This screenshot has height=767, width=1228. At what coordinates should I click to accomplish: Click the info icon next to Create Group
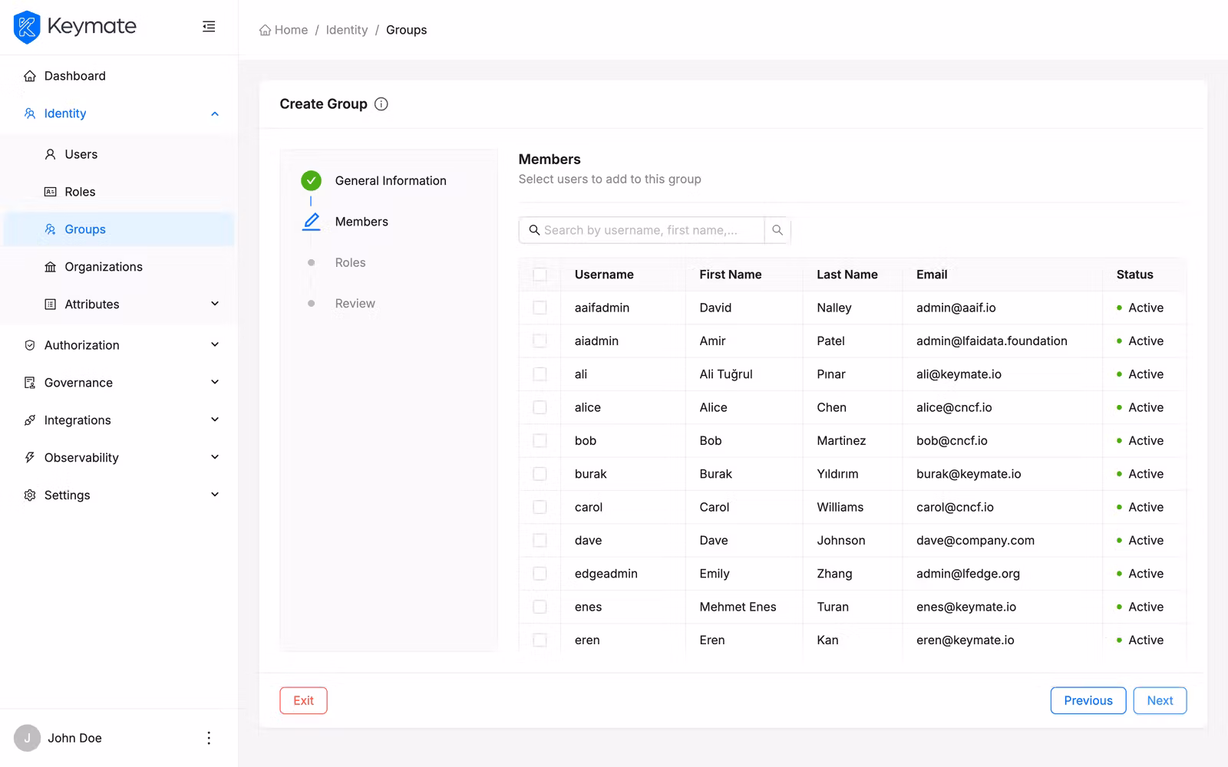[x=381, y=104]
